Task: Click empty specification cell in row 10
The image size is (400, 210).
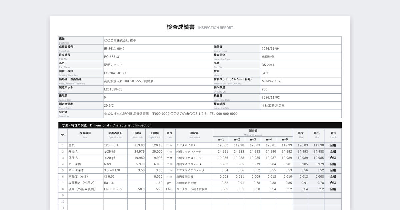Action: pyautogui.click(x=115, y=202)
